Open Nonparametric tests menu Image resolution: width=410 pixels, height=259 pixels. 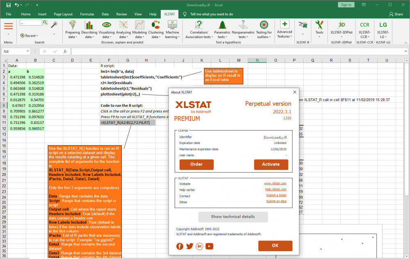(x=243, y=29)
